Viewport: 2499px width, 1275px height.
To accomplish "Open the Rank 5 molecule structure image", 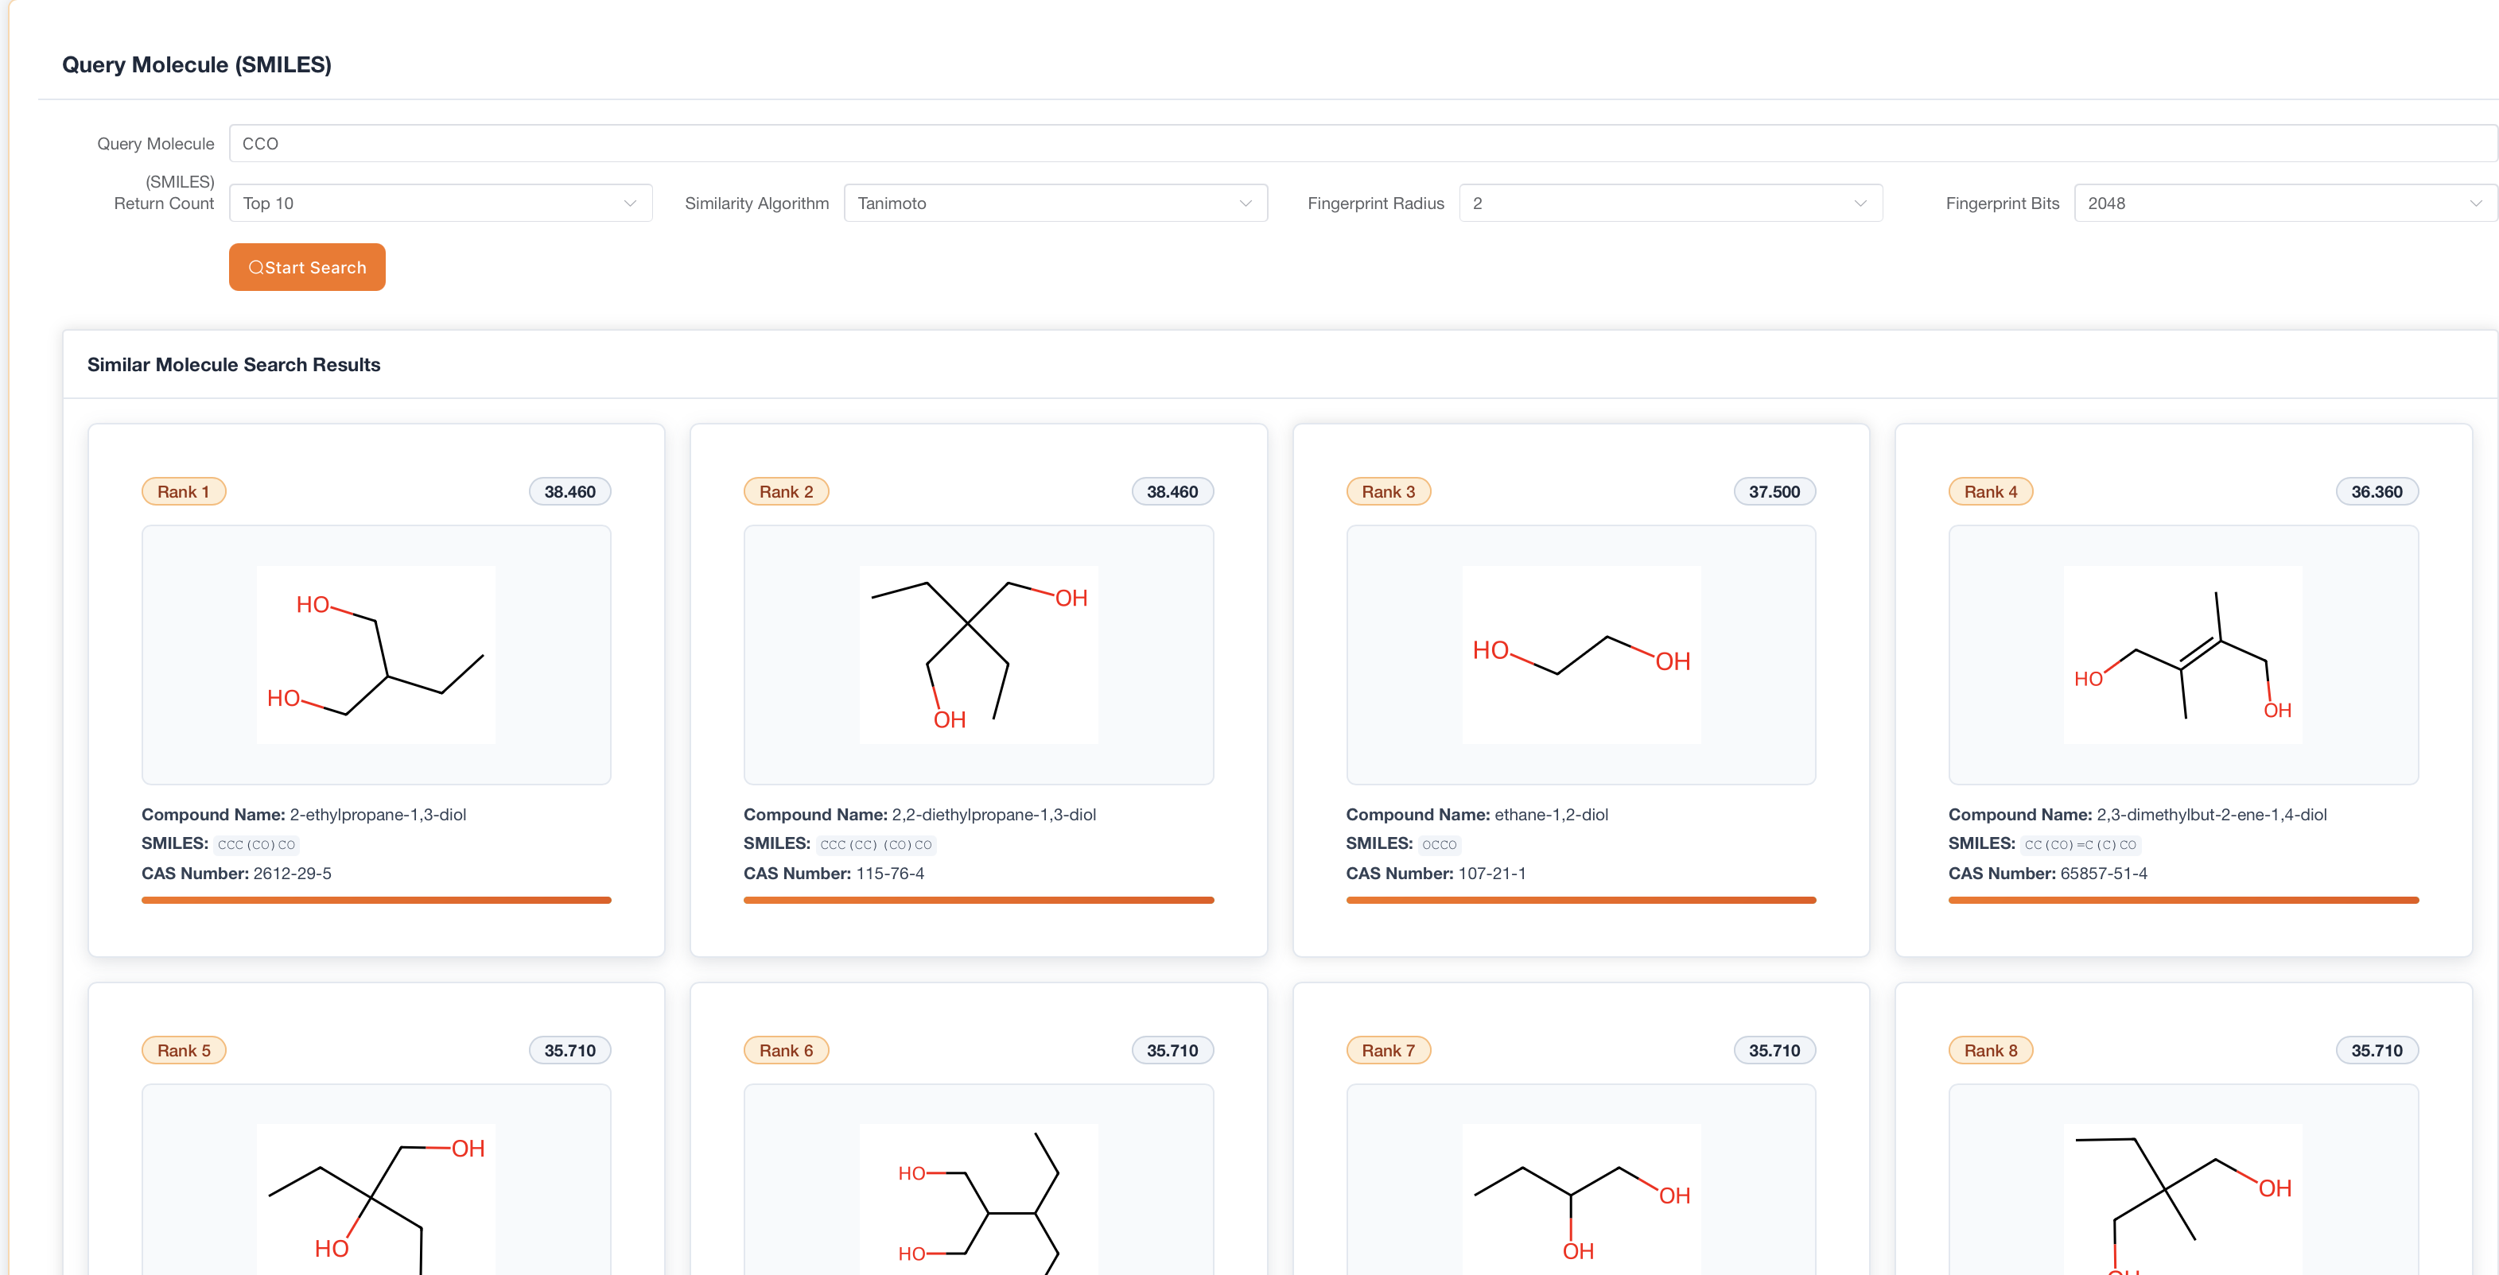I will click(x=376, y=1200).
